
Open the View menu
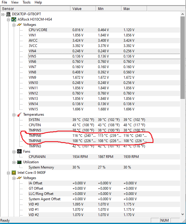click(x=15, y=2)
